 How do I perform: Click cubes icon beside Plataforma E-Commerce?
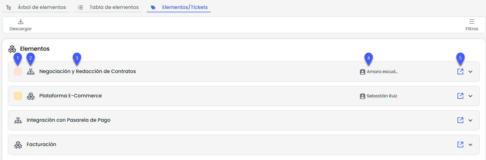point(31,96)
